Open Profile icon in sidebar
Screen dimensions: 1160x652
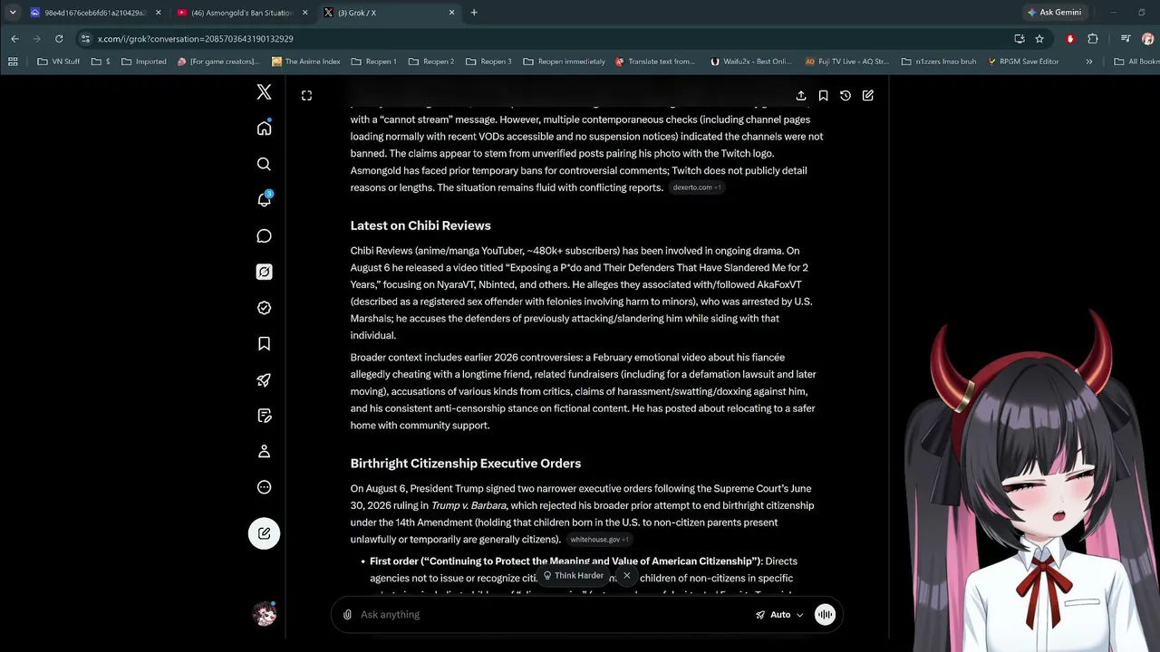coord(264,451)
